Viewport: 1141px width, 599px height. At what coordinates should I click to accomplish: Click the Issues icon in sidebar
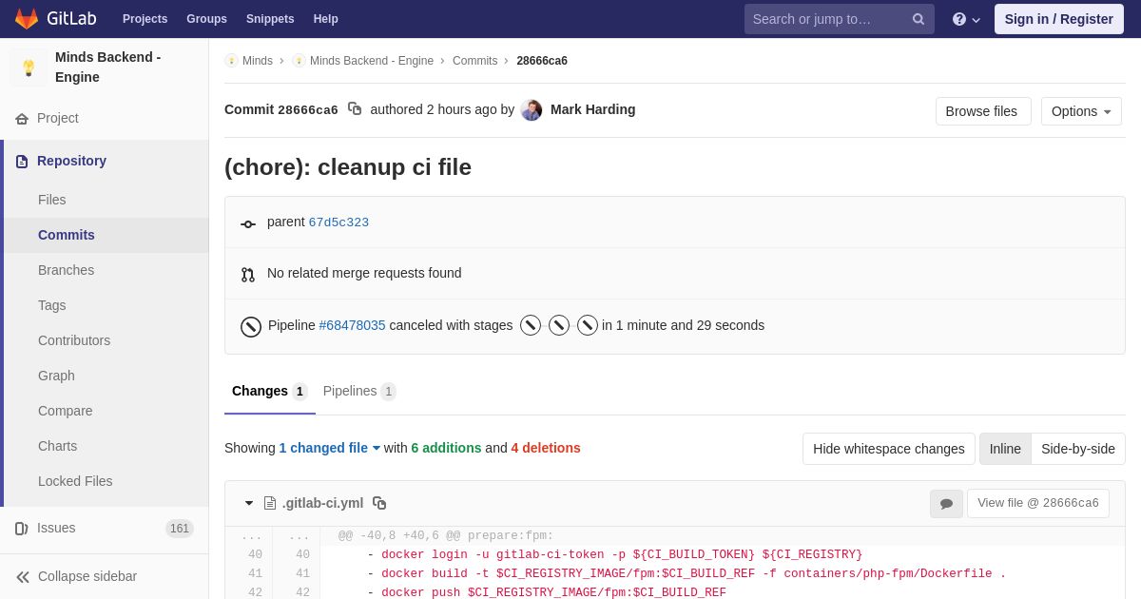click(22, 529)
